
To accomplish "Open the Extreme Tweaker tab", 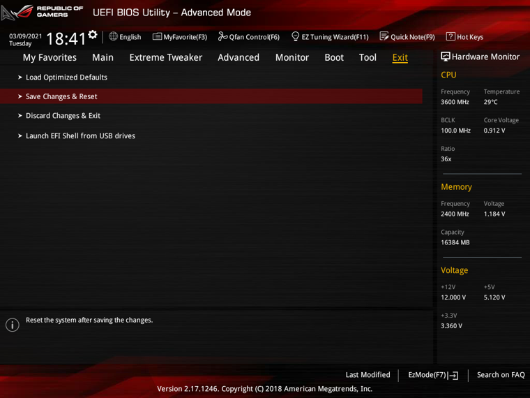I will 166,57.
